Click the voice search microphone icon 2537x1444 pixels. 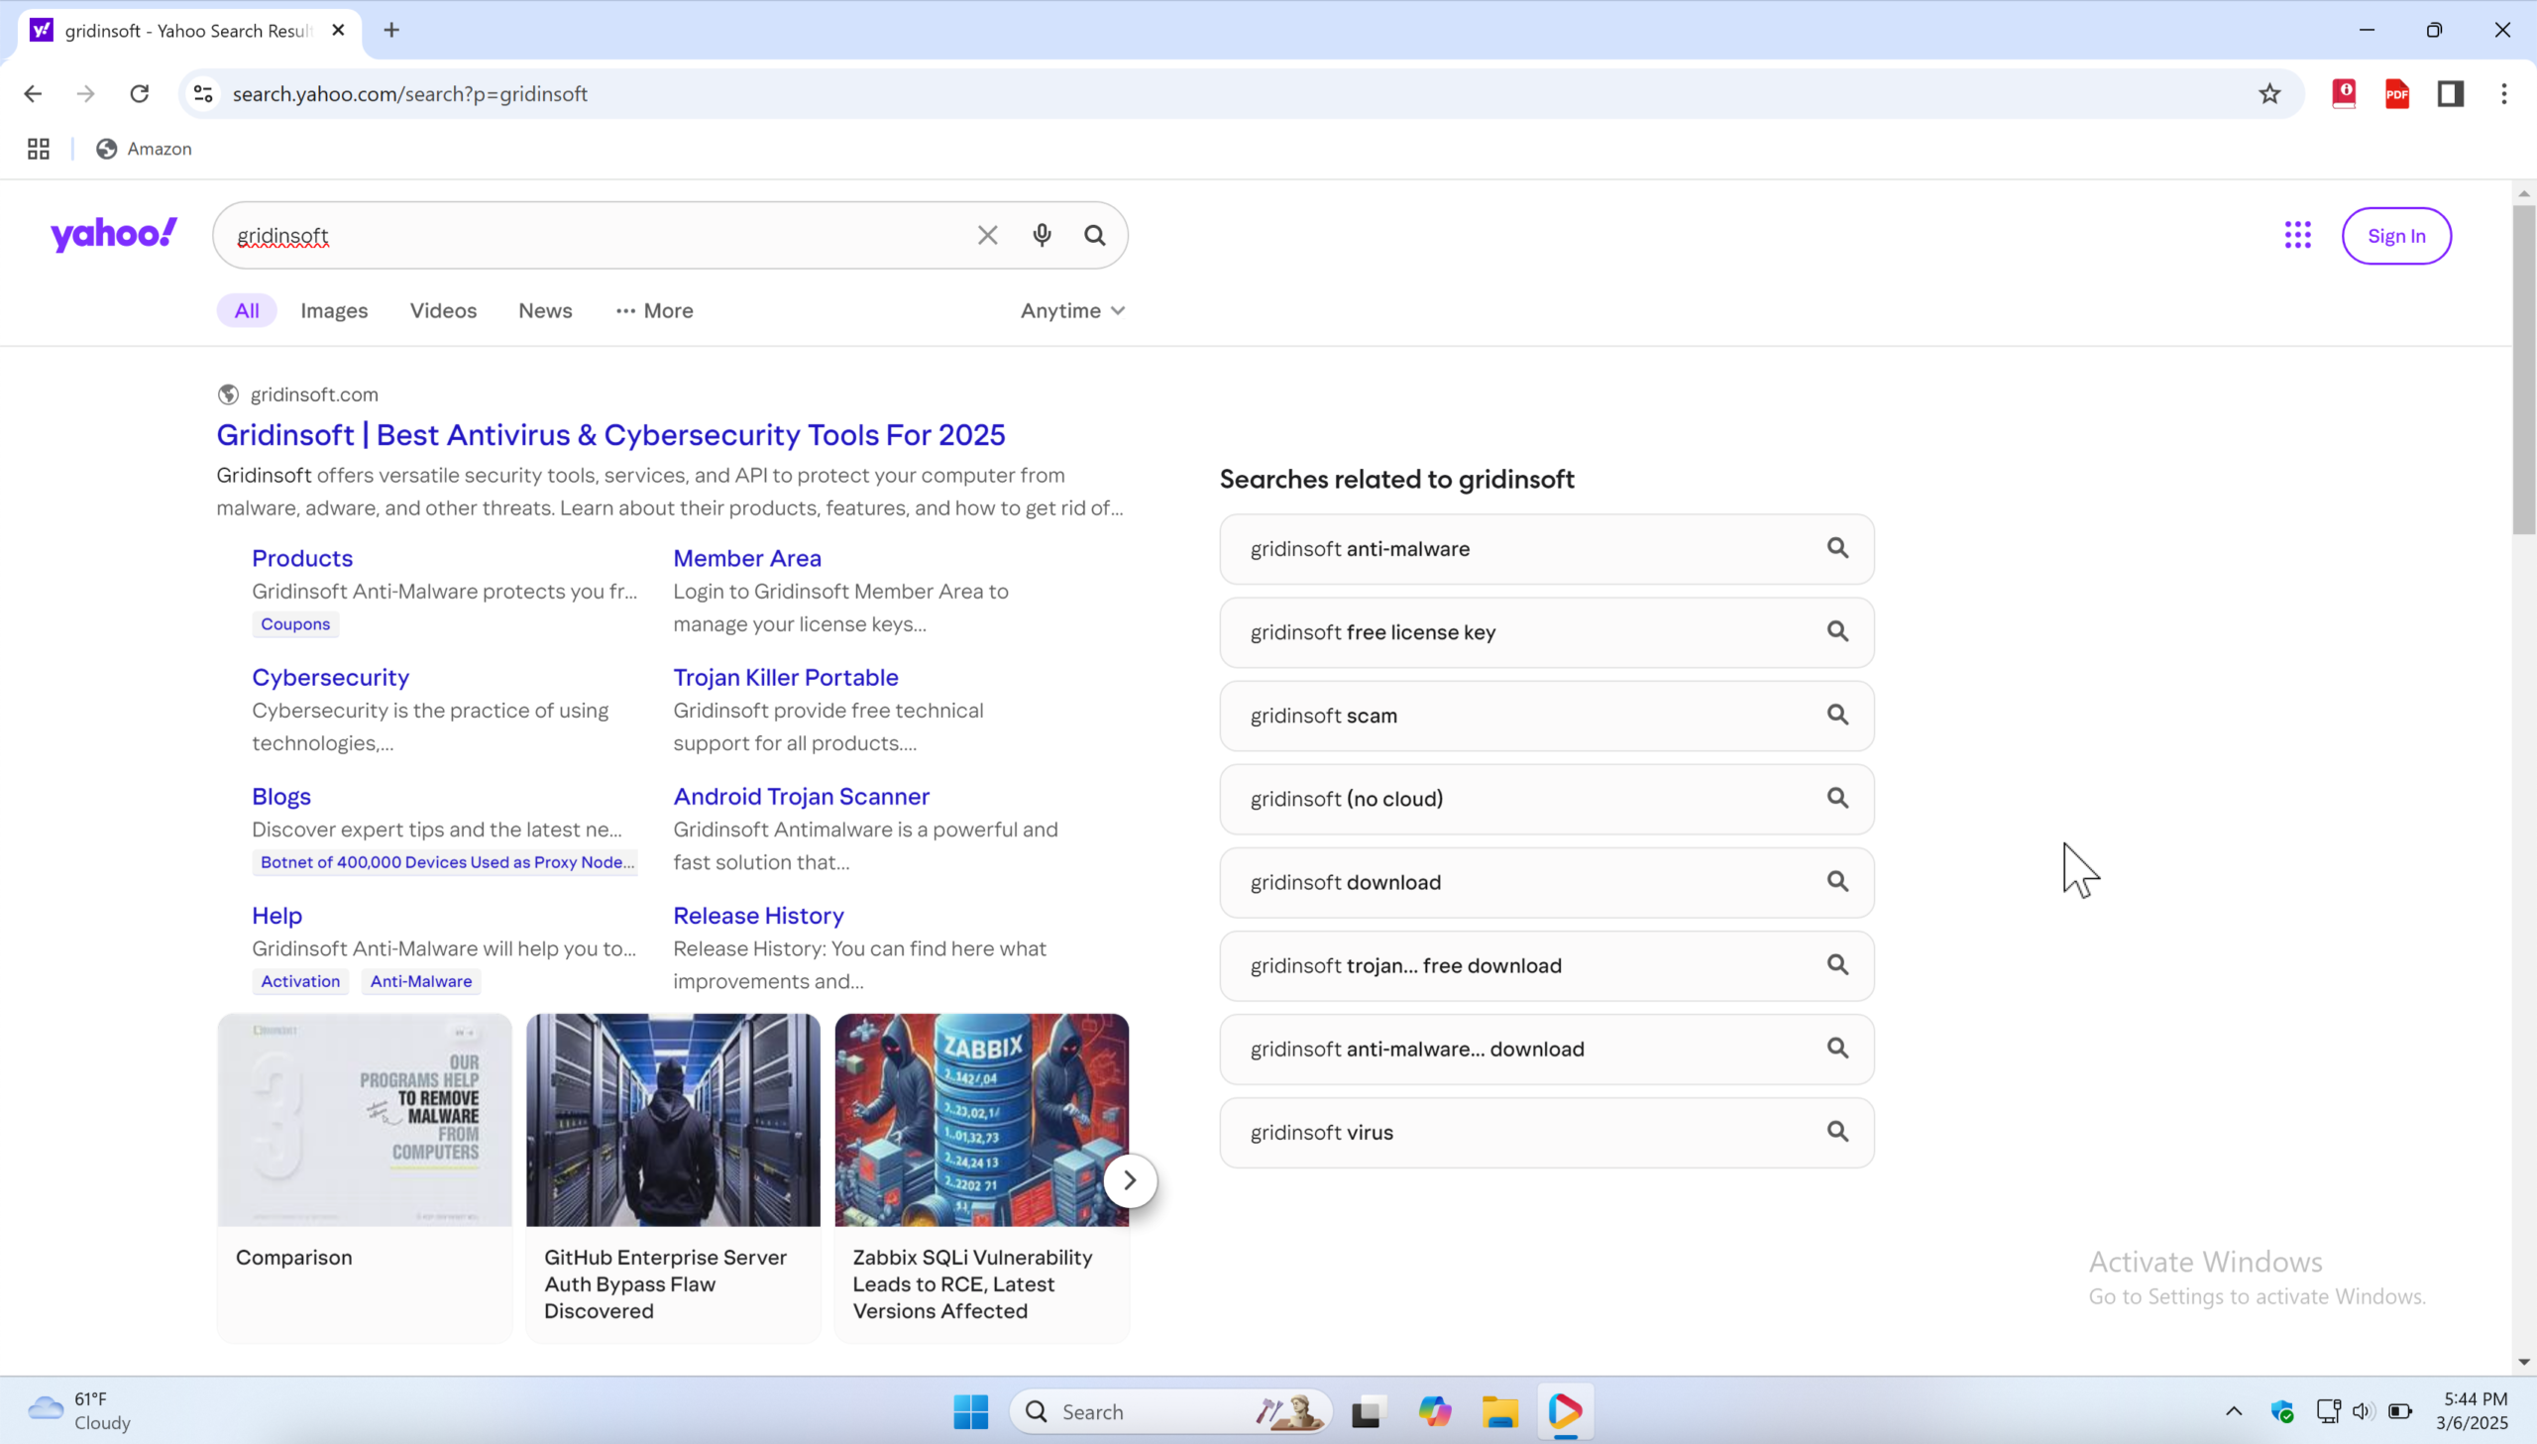(1041, 235)
